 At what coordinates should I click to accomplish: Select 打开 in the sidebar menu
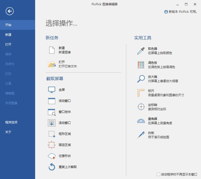(x=18, y=45)
